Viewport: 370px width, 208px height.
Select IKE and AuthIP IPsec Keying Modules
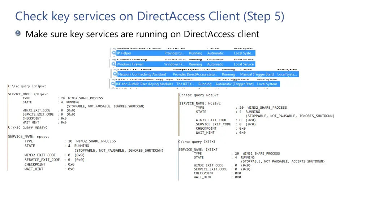[x=145, y=84]
